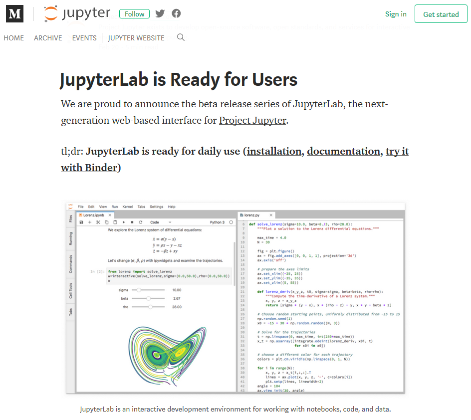Open the Cell Tools sidebar tab
The height and width of the screenshot is (420, 471).
70,291
